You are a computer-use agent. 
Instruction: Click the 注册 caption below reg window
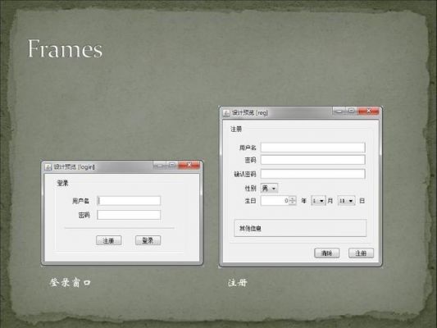click(238, 283)
